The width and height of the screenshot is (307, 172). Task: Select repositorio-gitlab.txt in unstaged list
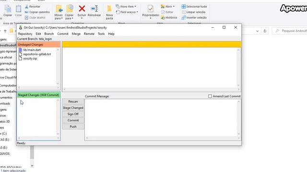pos(37,54)
